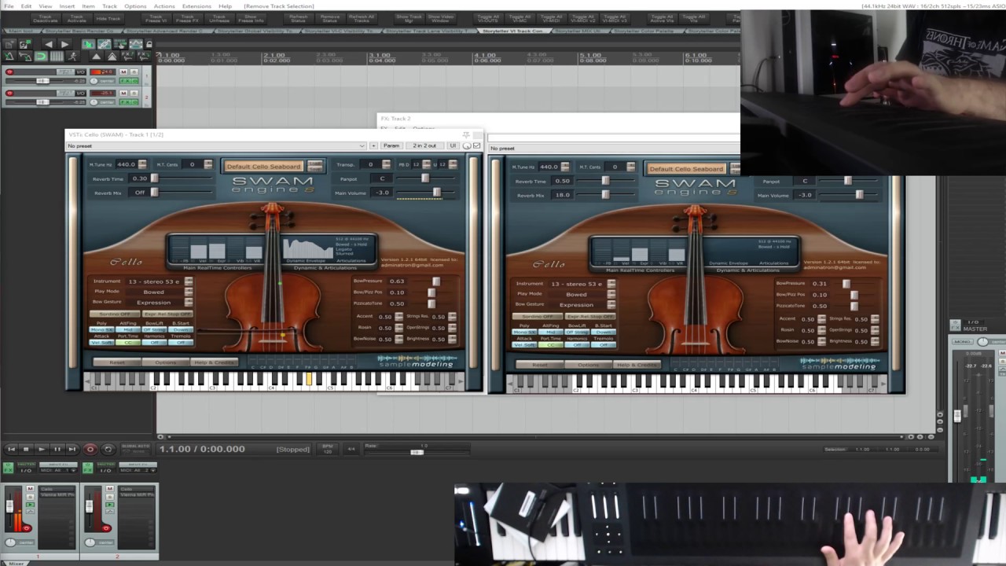Toggle the green repeat icon in toolbar
1006x566 pixels.
coord(41,57)
